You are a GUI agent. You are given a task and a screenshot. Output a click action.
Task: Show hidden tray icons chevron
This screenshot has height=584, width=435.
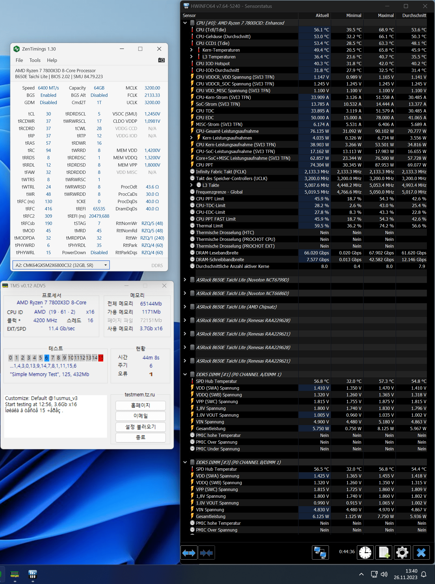coord(361,574)
